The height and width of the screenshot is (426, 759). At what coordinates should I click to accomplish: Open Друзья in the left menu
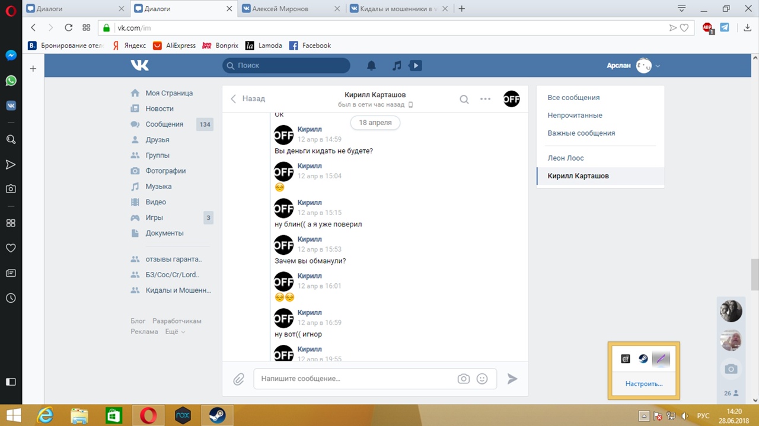pyautogui.click(x=157, y=140)
